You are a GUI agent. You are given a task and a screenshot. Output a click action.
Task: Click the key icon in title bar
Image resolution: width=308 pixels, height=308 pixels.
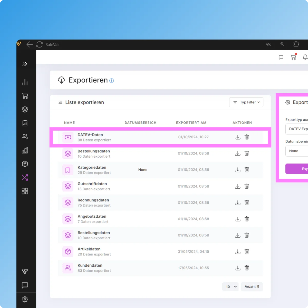[x=269, y=44]
